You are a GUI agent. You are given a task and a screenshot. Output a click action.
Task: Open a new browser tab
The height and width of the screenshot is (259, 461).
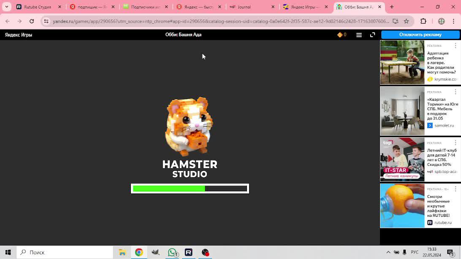click(392, 7)
